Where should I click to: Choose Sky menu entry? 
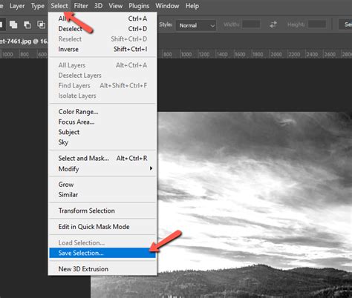click(102, 142)
